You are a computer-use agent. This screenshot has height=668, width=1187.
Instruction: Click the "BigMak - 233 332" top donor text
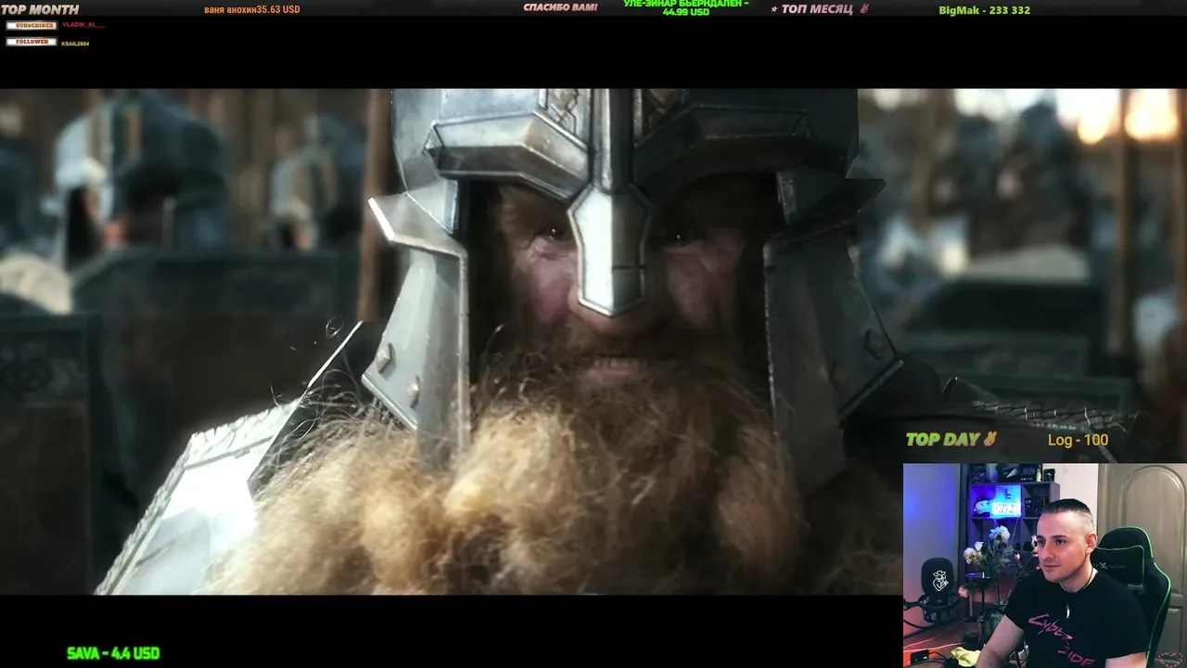[x=984, y=10]
